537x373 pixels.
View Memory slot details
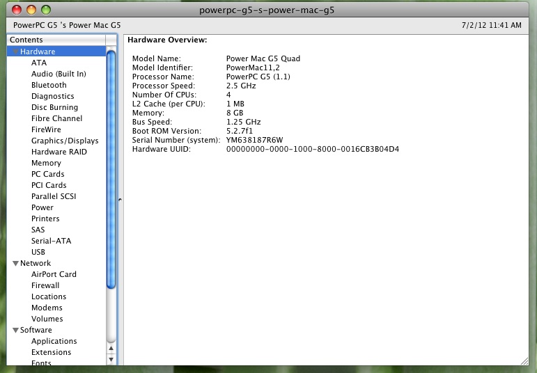tap(46, 163)
